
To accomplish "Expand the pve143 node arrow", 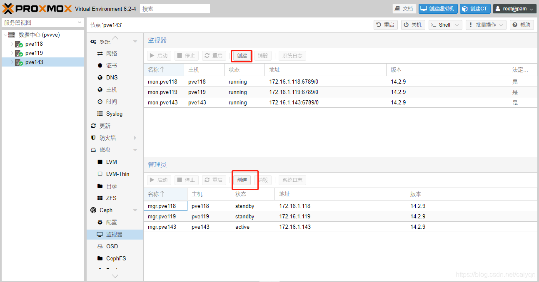I will click(x=12, y=62).
